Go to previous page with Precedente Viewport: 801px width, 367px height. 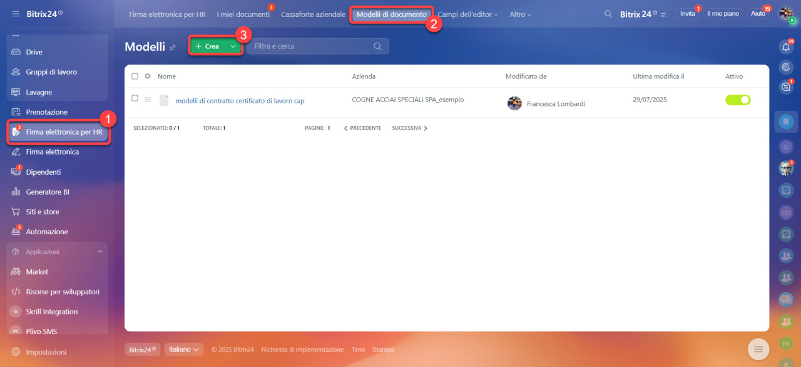coord(362,128)
